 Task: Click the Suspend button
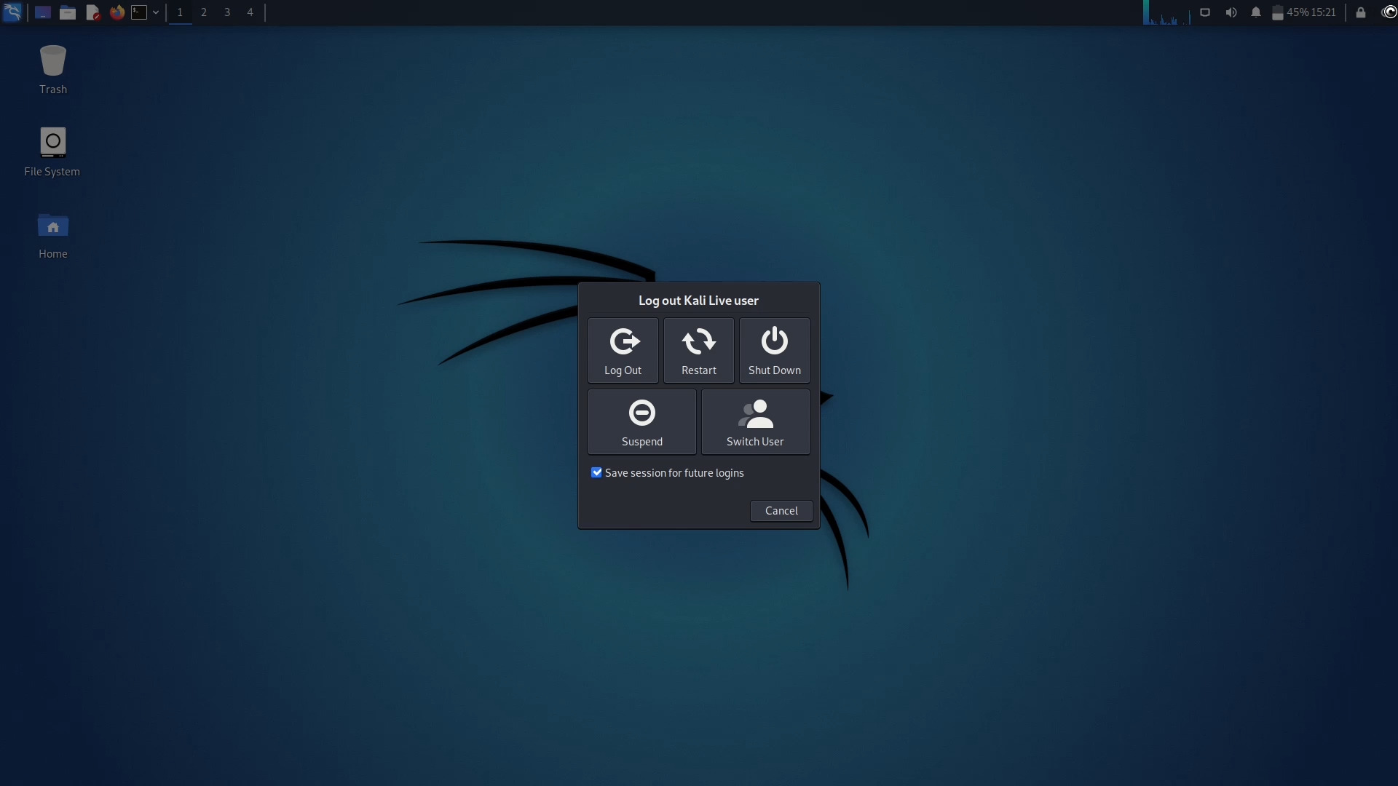642,422
